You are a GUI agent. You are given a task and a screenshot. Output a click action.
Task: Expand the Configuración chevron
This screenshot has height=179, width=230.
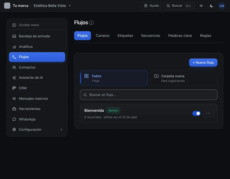point(61,130)
